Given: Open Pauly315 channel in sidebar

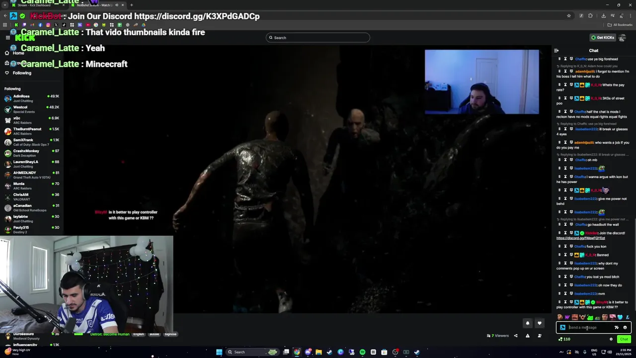Looking at the screenshot, I should pyautogui.click(x=32, y=229).
